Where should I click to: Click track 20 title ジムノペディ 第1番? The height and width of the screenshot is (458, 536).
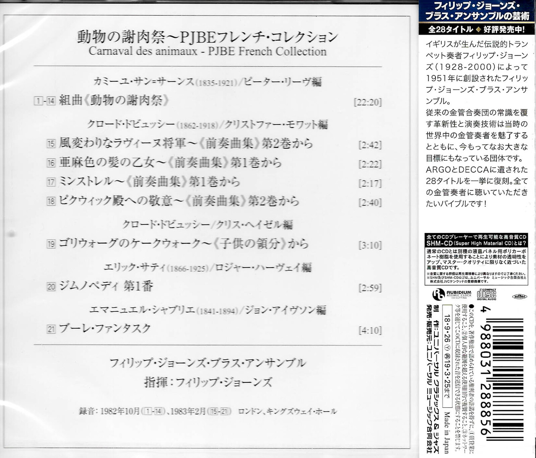(106, 286)
